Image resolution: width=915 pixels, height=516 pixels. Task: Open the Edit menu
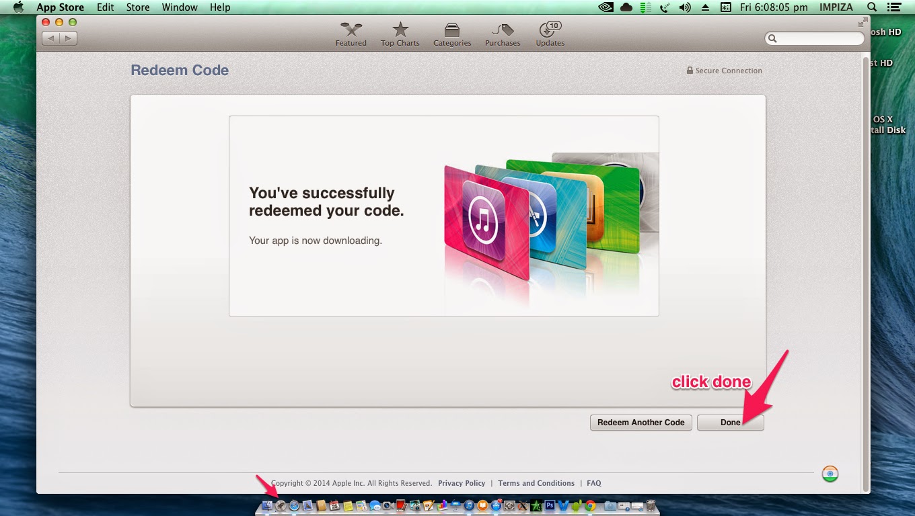pyautogui.click(x=105, y=7)
